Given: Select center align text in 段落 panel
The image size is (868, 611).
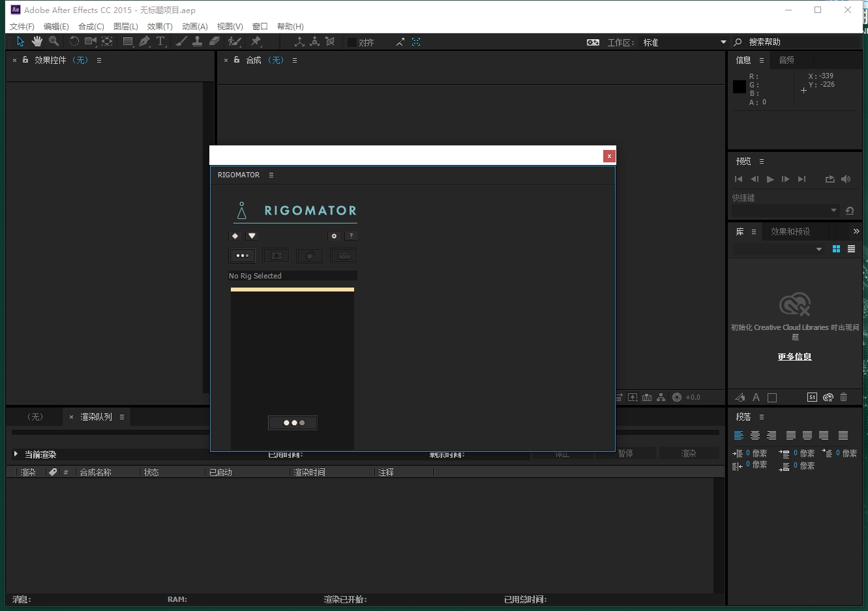Looking at the screenshot, I should click(x=755, y=435).
